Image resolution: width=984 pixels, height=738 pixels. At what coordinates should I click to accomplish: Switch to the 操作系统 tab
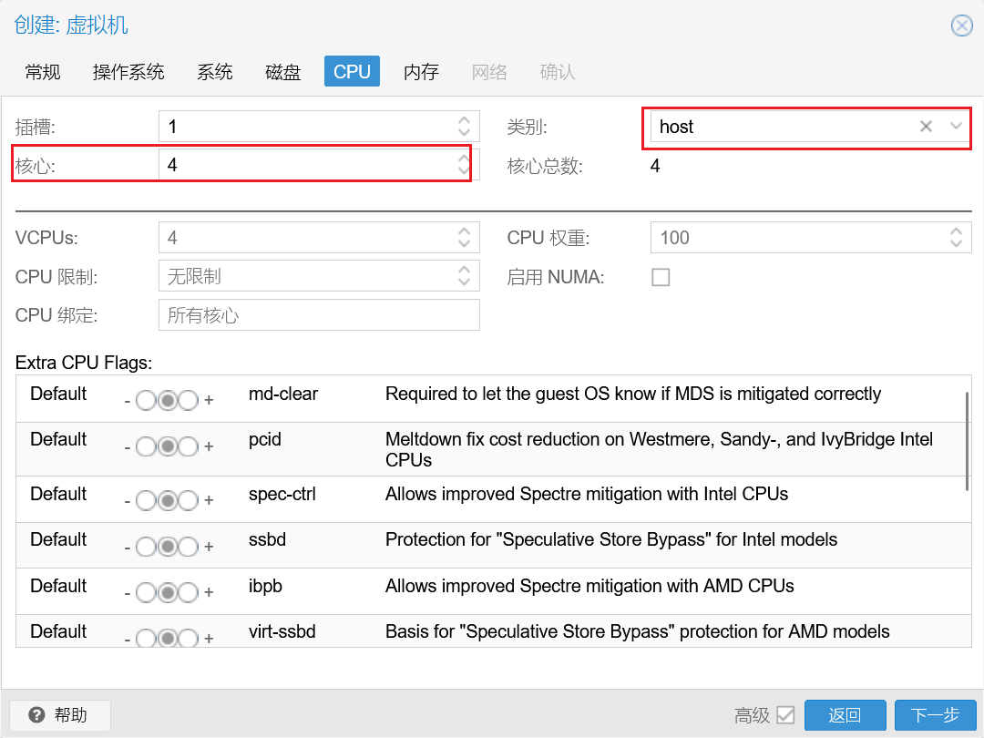128,72
